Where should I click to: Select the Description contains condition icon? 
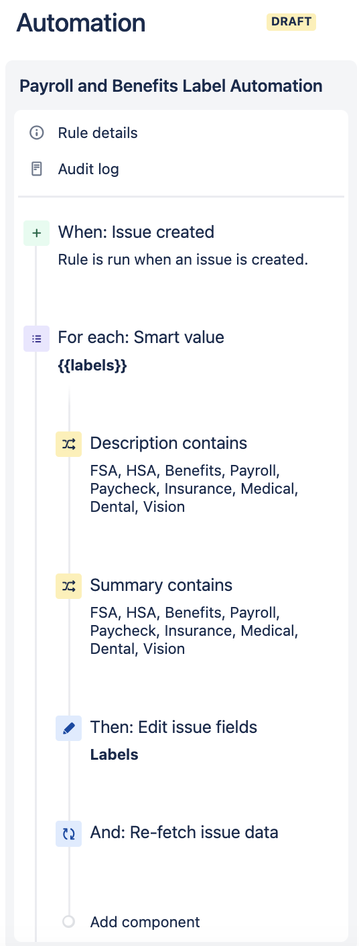pos(68,444)
